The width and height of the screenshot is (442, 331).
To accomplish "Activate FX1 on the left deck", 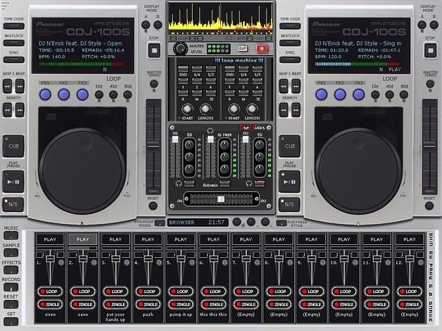I will click(45, 94).
